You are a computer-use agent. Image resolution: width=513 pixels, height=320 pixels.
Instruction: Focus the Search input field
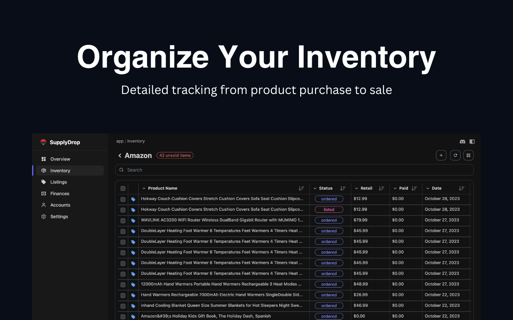pos(294,170)
